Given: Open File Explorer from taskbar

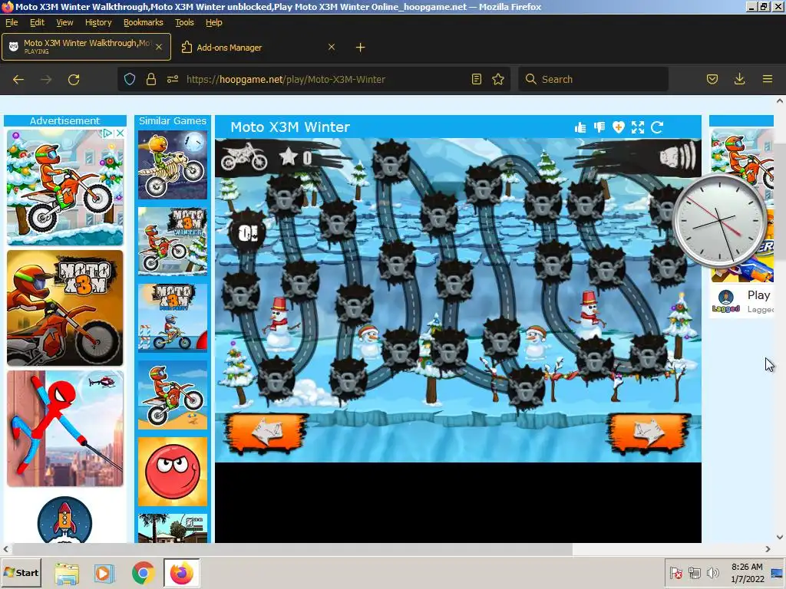Looking at the screenshot, I should [x=67, y=573].
